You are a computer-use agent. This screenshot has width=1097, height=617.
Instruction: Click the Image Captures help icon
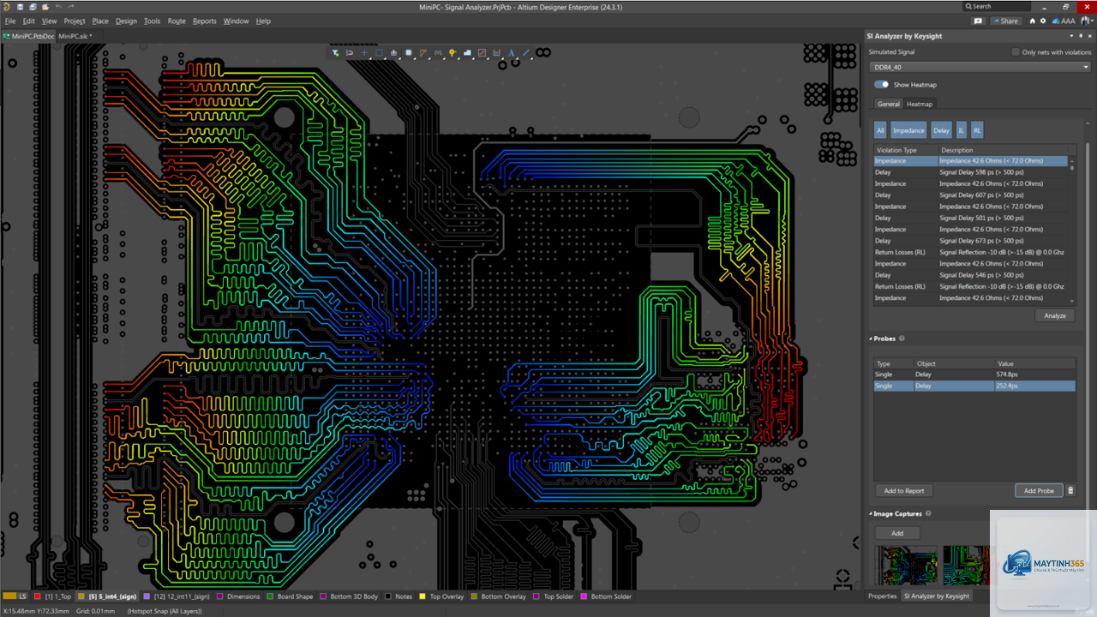click(x=928, y=514)
